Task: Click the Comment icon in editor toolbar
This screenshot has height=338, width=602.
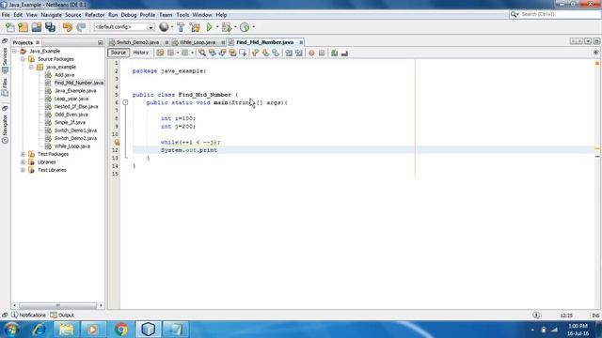Action: (x=335, y=53)
